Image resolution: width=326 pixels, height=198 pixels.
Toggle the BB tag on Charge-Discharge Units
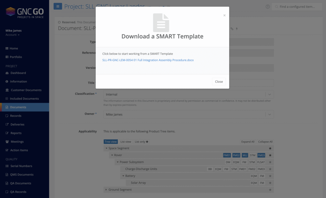210,169
